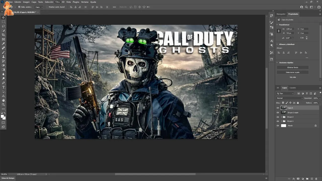This screenshot has height=181, width=322.
Task: Enable Mostrar contr. transf. checkbox
Action: click(47, 7)
